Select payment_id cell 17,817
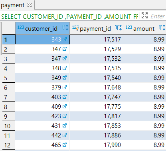 pos(97,116)
